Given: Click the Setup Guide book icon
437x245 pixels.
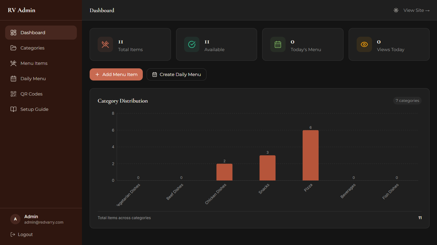Looking at the screenshot, I should click(x=13, y=109).
